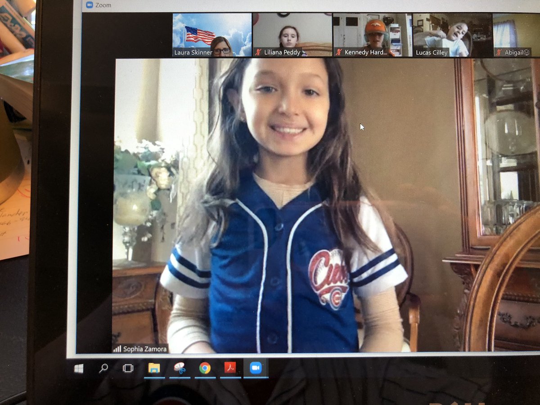Click the signal bars icon beside Sophia Zamora
This screenshot has height=405, width=540.
pyautogui.click(x=117, y=349)
